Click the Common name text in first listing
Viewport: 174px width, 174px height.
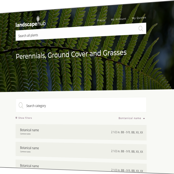25,134
